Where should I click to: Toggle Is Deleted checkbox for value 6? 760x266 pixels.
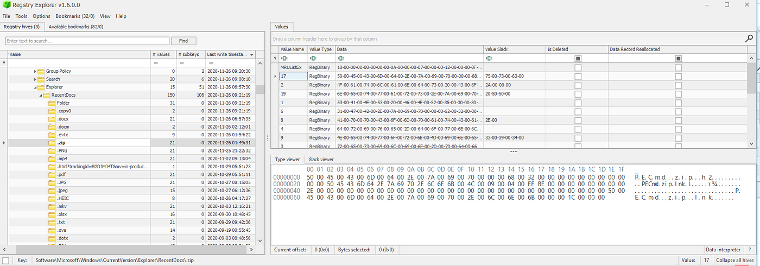click(x=578, y=111)
